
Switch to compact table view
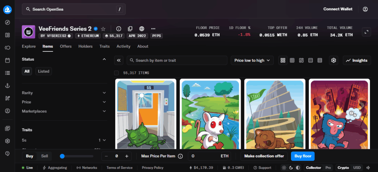(x=320, y=60)
